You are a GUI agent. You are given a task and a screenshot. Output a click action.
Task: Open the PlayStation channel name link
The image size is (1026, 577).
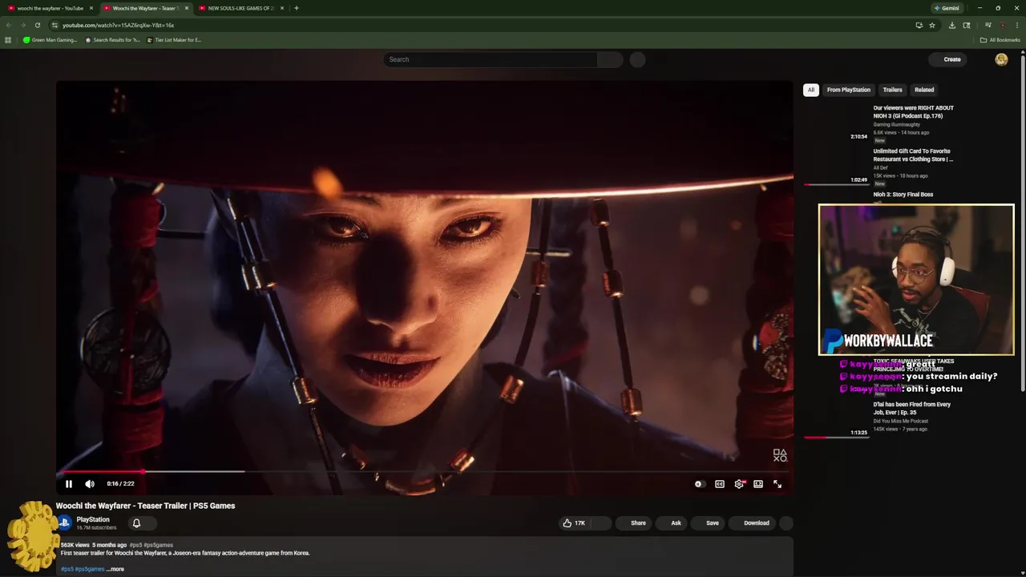coord(93,520)
